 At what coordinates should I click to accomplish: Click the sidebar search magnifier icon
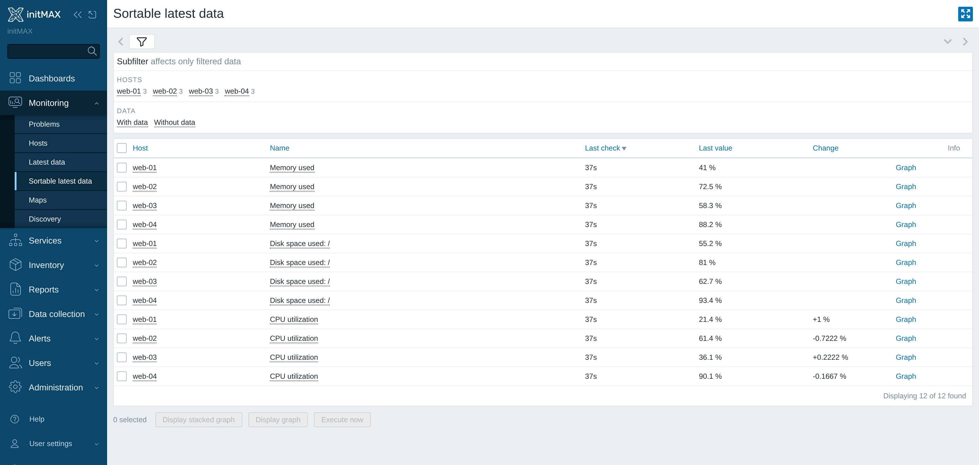pyautogui.click(x=92, y=51)
